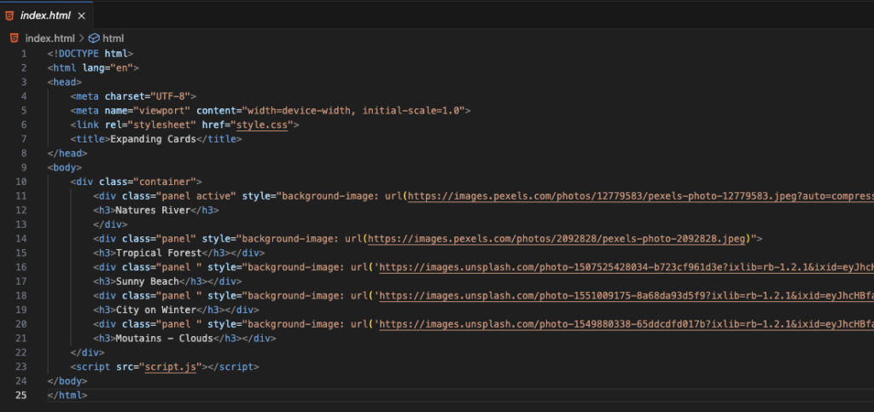
Task: Open the pexels-photo-12779583 image URL
Action: tap(640, 196)
